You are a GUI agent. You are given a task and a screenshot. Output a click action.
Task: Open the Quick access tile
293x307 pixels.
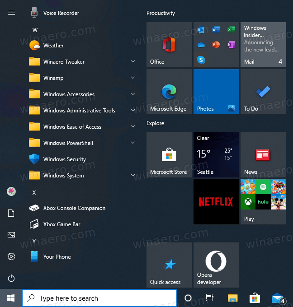coord(169,265)
